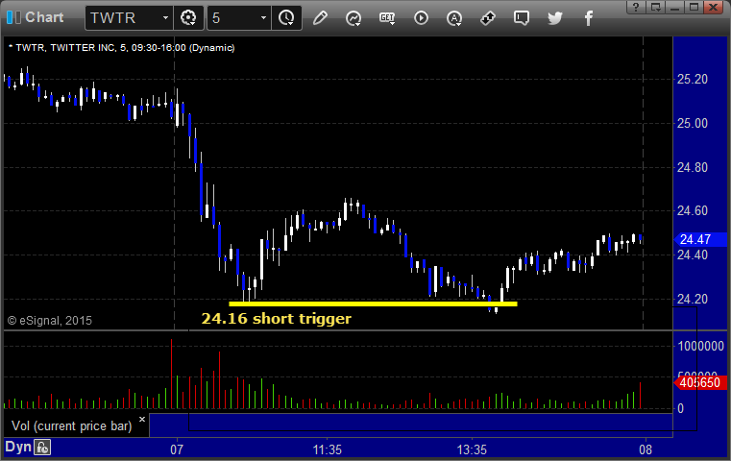Maximize the Chart window
This screenshot has height=461, width=731.
click(x=694, y=7)
